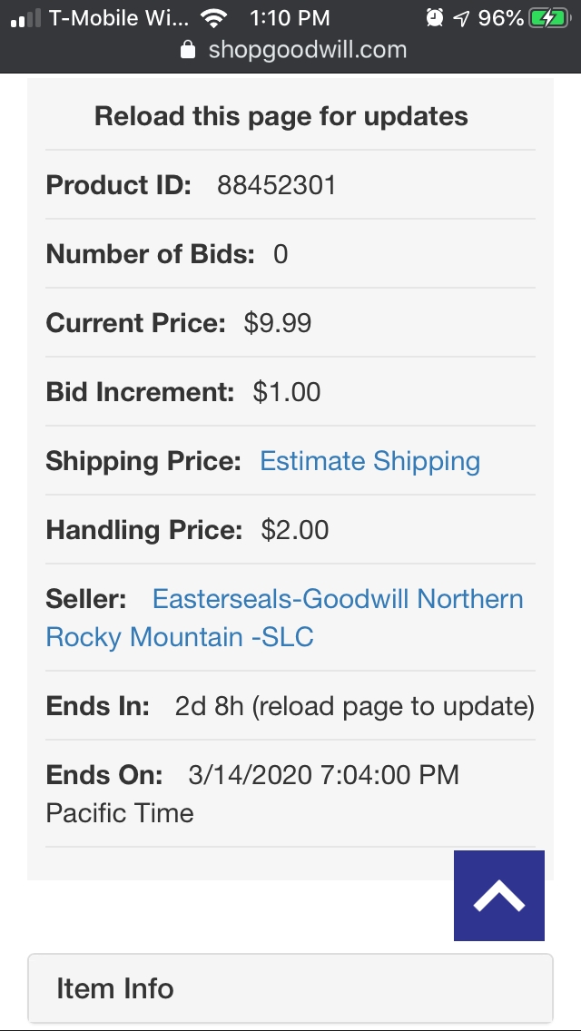Image resolution: width=581 pixels, height=1031 pixels.
Task: Open the Estimate Shipping calculator
Action: pyautogui.click(x=369, y=461)
